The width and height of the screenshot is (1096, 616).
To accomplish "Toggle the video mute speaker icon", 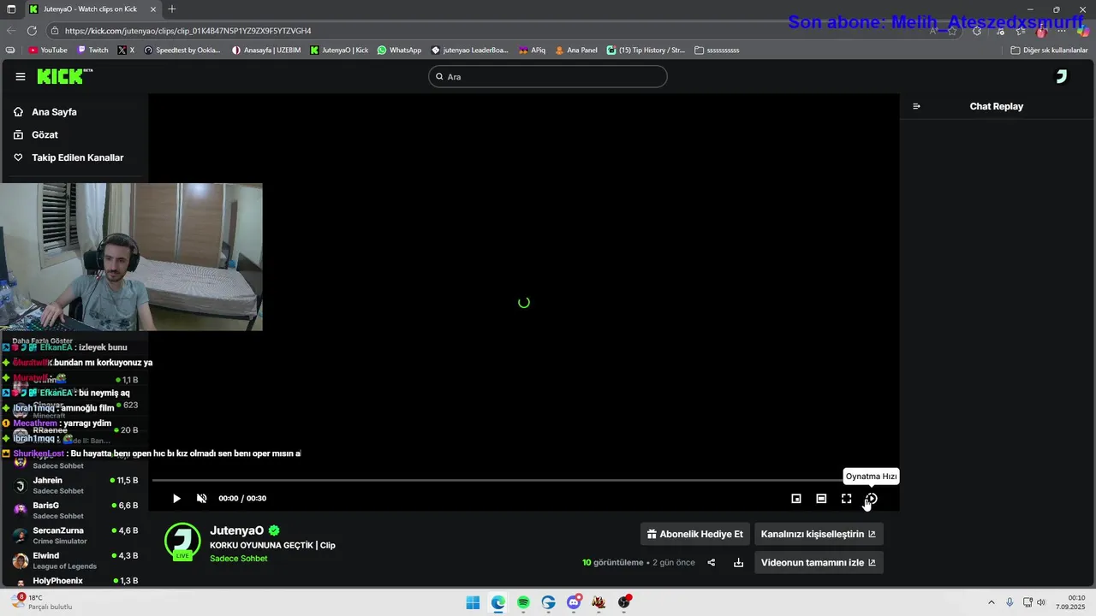I will 202,499.
